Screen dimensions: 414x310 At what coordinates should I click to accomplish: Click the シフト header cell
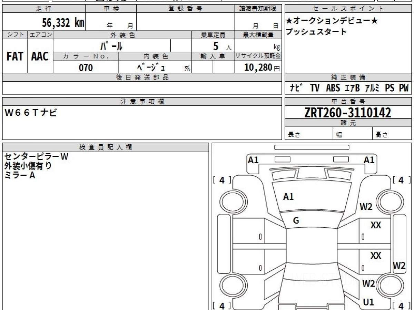(x=15, y=35)
